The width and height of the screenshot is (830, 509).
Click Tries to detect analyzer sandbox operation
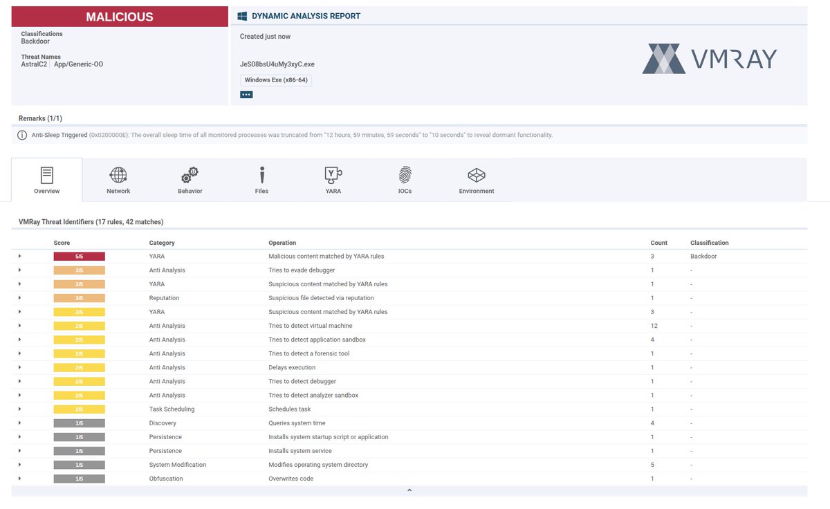tap(313, 395)
